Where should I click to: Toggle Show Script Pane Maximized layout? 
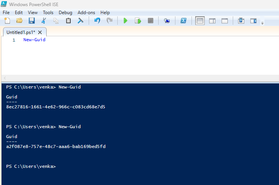(x=225, y=21)
